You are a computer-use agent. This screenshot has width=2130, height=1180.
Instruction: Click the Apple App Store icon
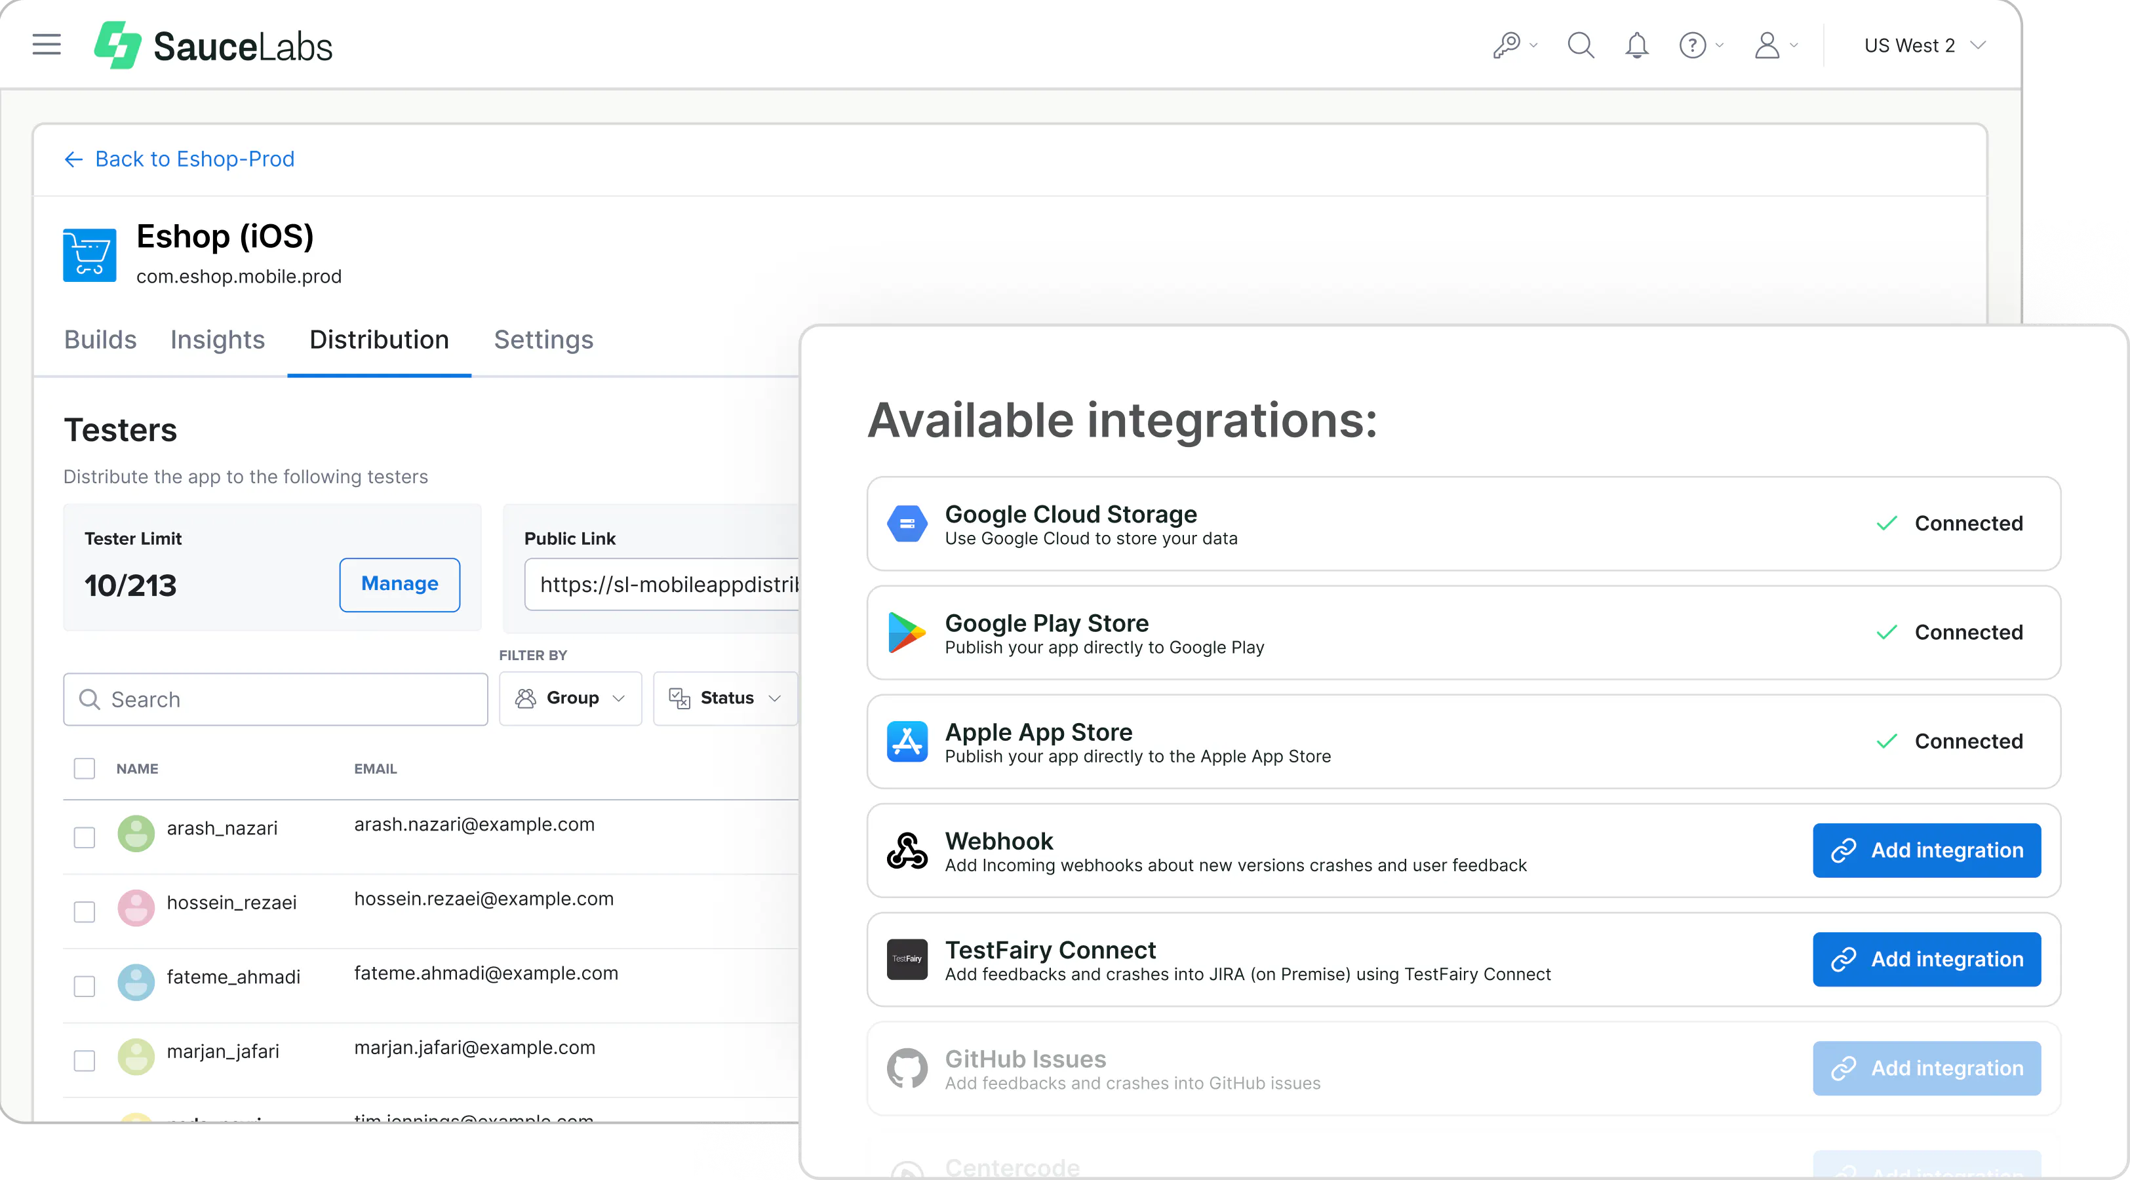[907, 741]
